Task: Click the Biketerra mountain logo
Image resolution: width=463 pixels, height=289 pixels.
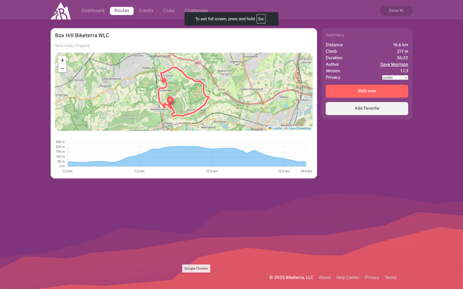Action: pyautogui.click(x=61, y=11)
